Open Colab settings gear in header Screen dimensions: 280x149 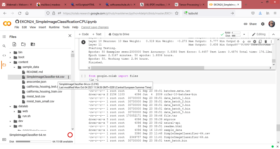tap(263, 24)
